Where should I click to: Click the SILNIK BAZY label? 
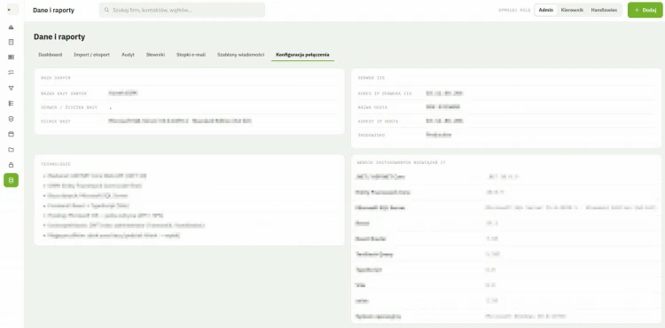(x=56, y=121)
